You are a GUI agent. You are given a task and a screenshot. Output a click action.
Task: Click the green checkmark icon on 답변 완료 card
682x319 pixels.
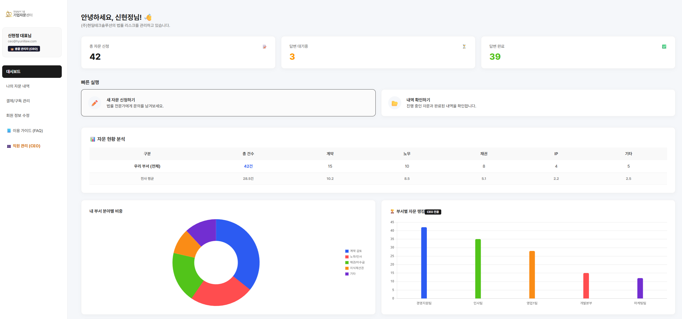664,47
